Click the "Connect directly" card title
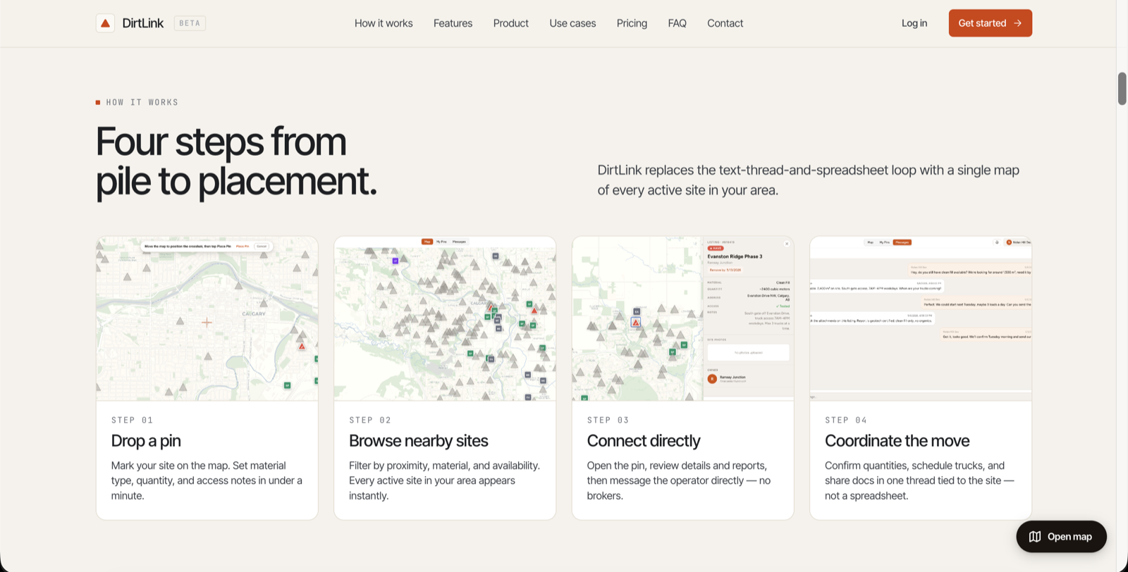 coord(644,441)
